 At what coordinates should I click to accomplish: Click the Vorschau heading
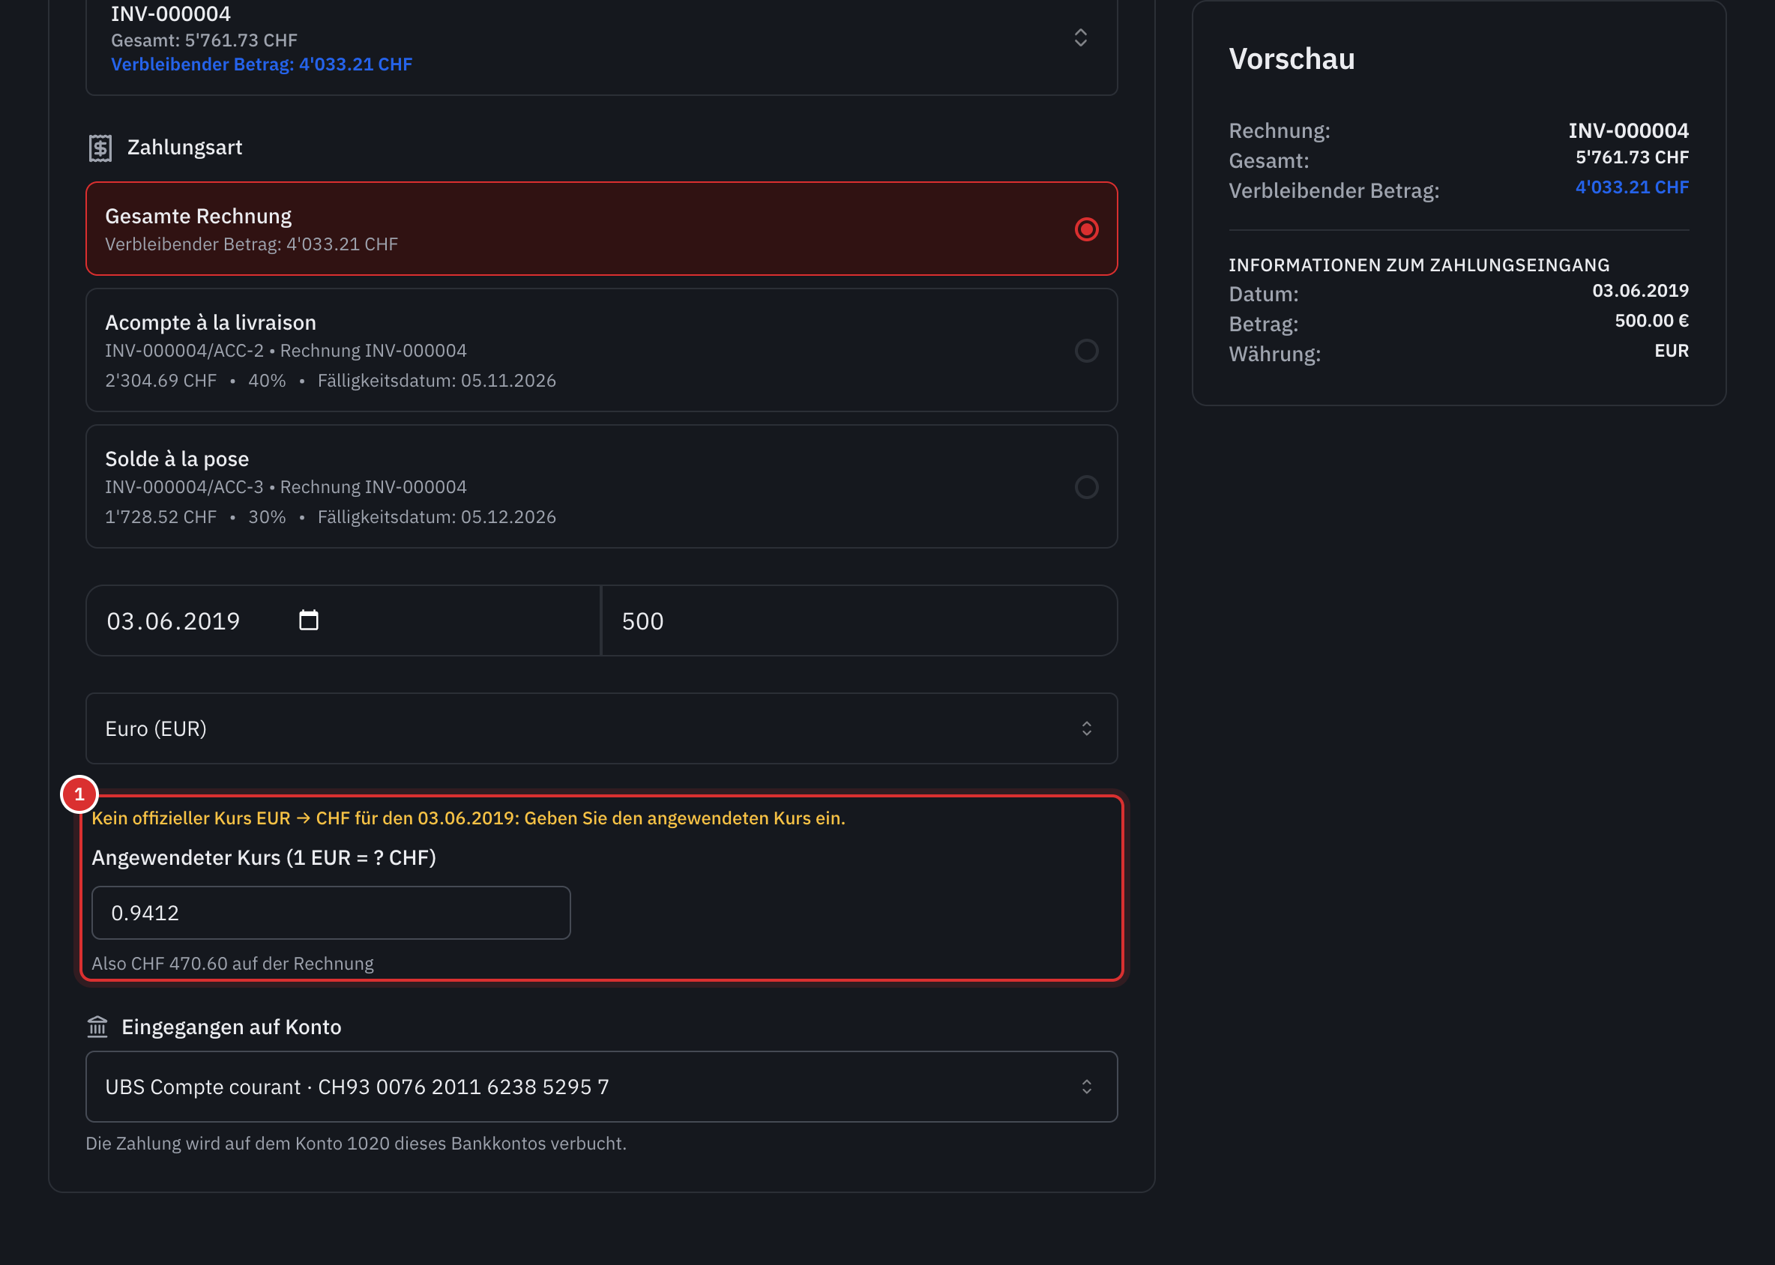pos(1292,59)
